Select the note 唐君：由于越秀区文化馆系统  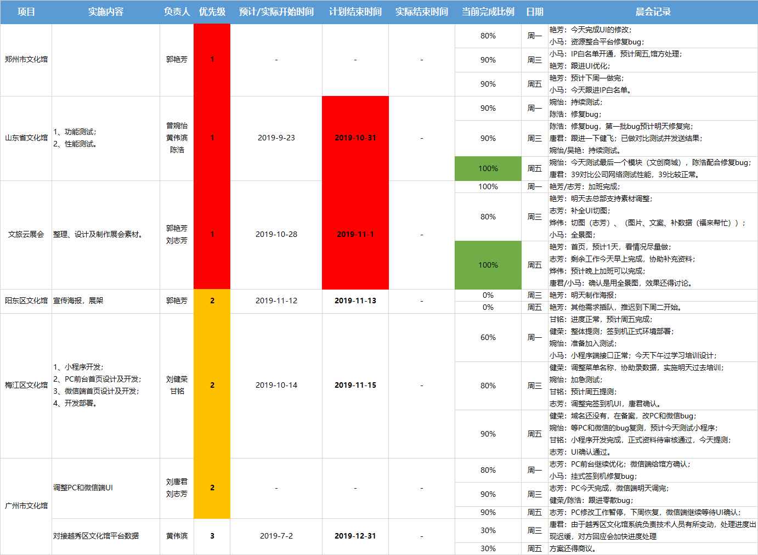653,530
